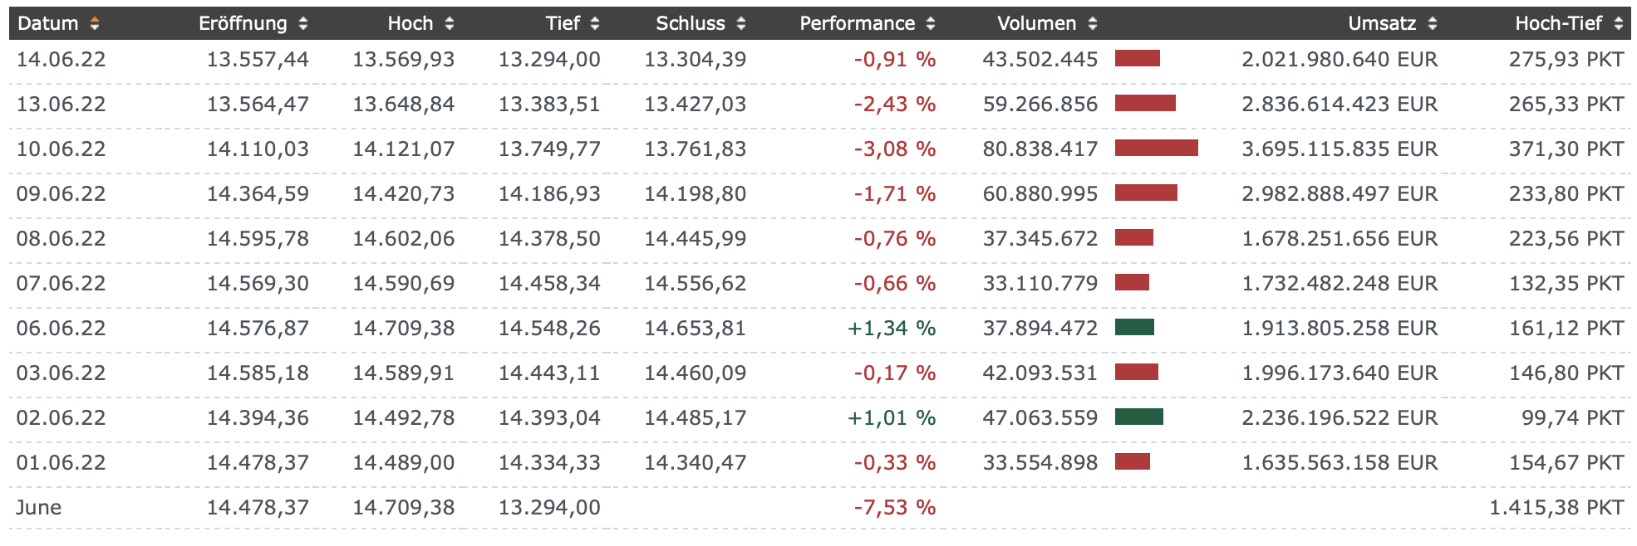Viewport: 1637px width, 546px height.
Task: Click the 1.415,38 PKT monthly range value
Action: [1556, 508]
